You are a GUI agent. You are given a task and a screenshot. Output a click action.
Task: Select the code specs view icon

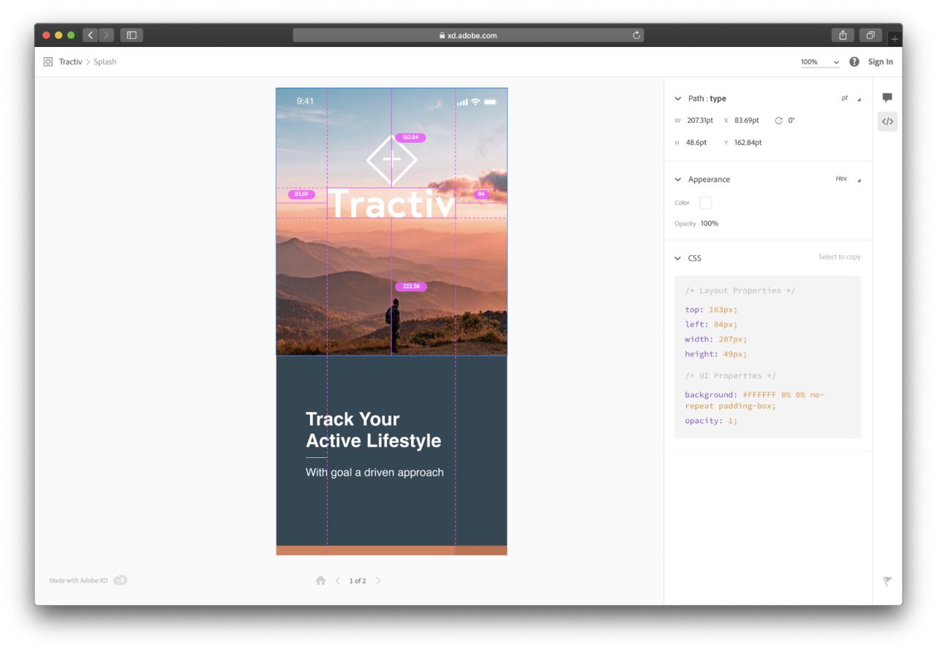(887, 121)
